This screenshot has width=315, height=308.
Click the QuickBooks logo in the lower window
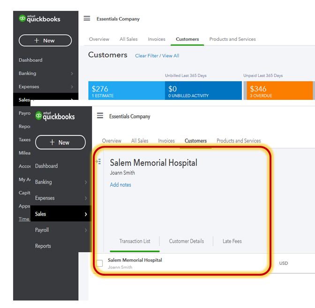tap(55, 116)
